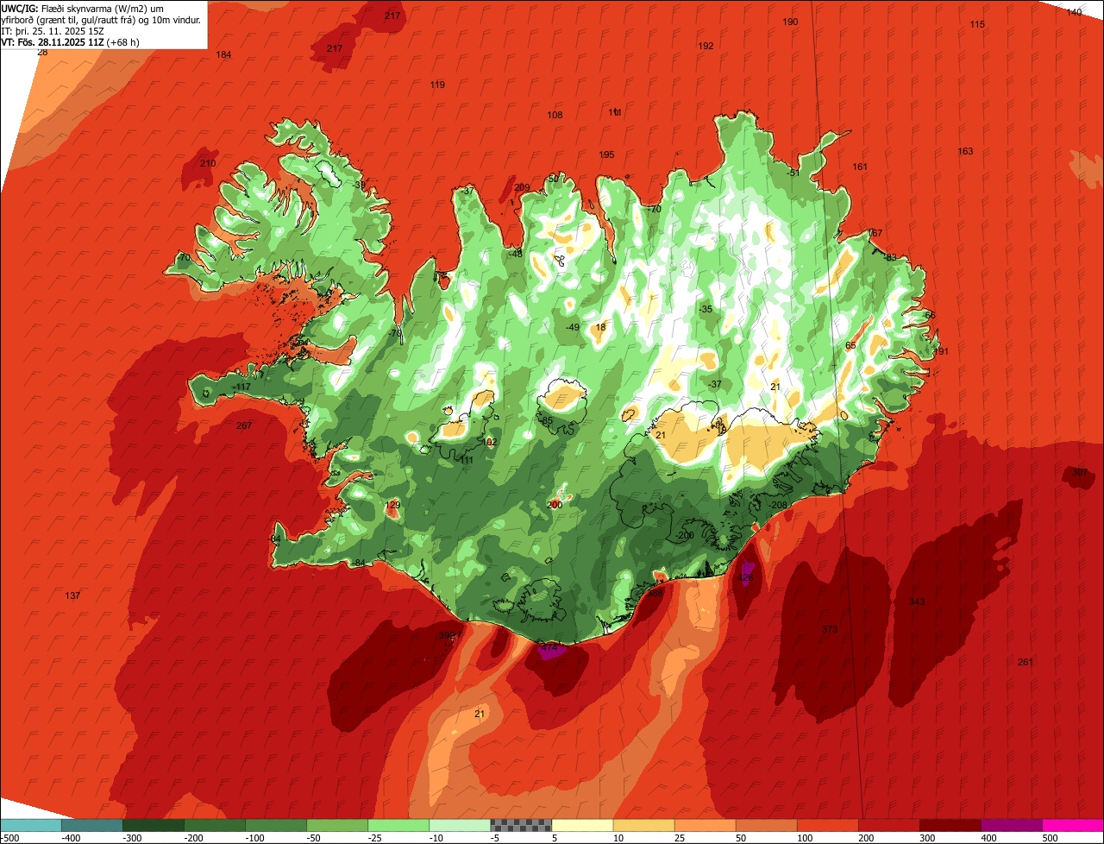Viewport: 1104px width, 844px height.
Task: Click the '-208' value near the south-east coast
Action: pos(779,505)
